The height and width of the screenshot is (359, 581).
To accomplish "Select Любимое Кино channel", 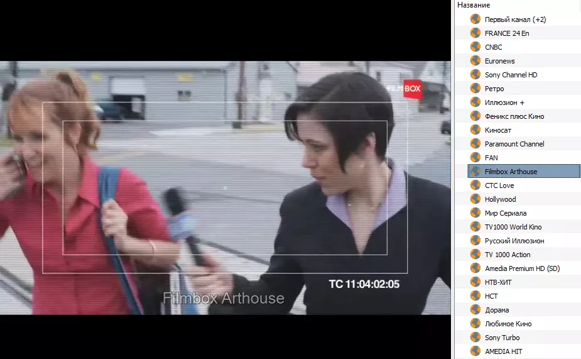I will pos(508,324).
